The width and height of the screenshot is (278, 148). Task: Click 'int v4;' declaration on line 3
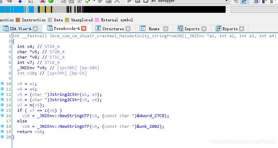tap(26, 46)
